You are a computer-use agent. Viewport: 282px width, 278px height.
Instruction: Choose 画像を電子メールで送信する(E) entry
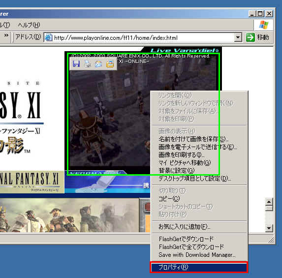[199, 147]
